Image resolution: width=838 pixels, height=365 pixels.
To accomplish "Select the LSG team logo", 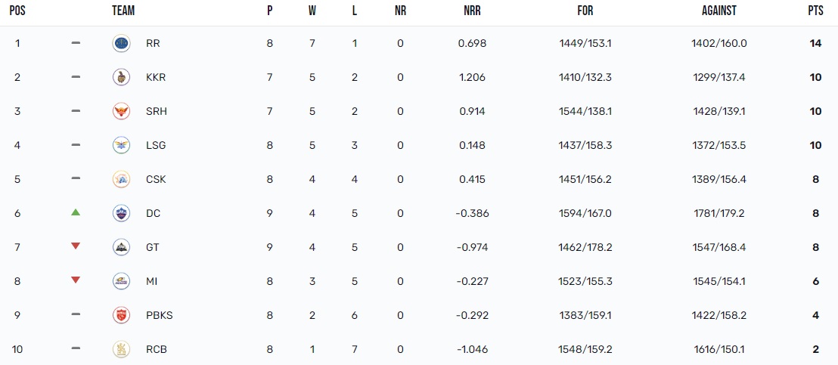I will (x=121, y=145).
